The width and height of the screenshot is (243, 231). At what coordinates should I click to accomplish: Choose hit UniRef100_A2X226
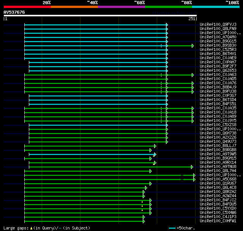[218, 138]
